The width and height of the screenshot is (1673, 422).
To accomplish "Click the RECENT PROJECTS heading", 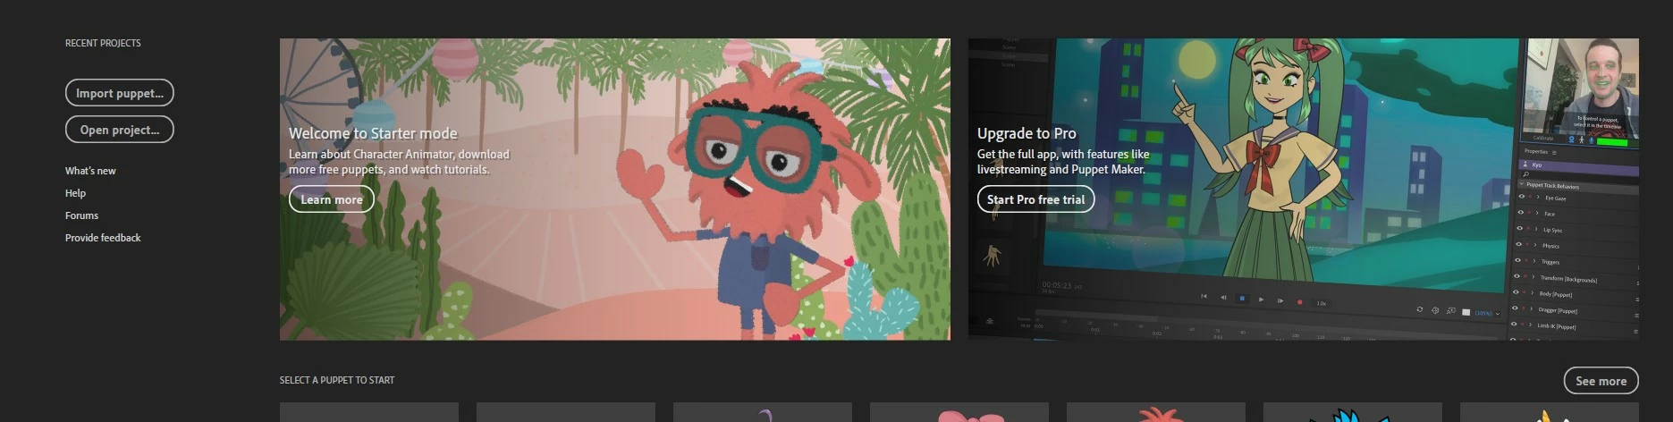I will click(103, 43).
